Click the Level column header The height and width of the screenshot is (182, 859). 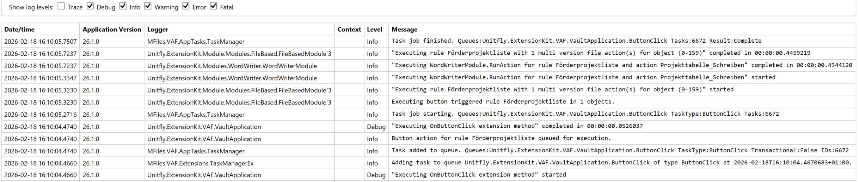[374, 30]
